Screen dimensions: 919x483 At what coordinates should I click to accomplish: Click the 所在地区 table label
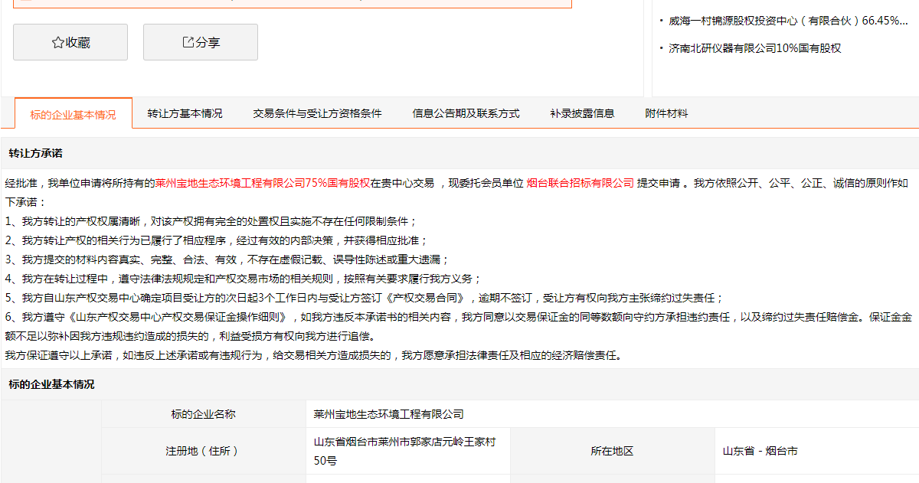pos(612,451)
